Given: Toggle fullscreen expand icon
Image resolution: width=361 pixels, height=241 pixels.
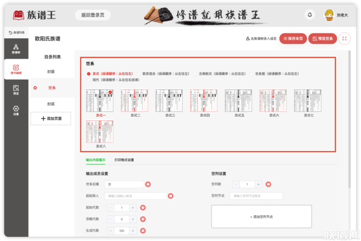Looking at the screenshot, I should 345,39.
